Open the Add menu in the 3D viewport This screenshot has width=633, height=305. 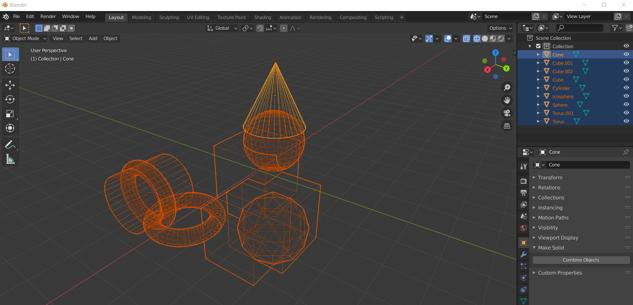tap(93, 38)
